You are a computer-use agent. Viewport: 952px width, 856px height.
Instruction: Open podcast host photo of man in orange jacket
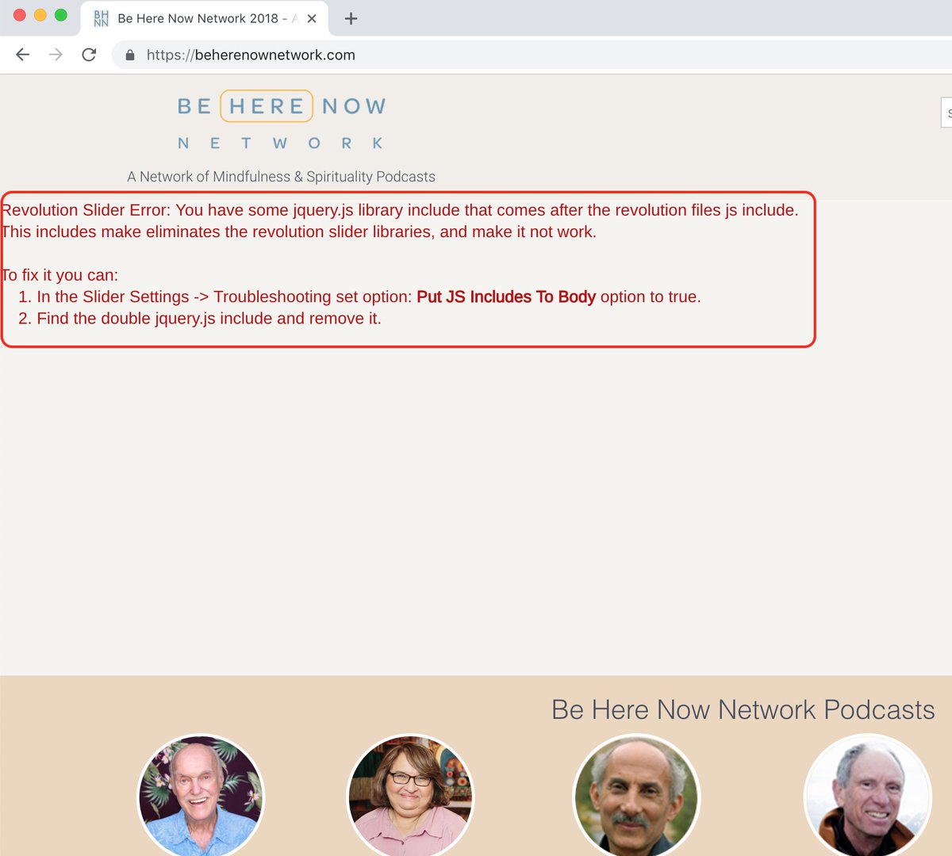tap(868, 796)
